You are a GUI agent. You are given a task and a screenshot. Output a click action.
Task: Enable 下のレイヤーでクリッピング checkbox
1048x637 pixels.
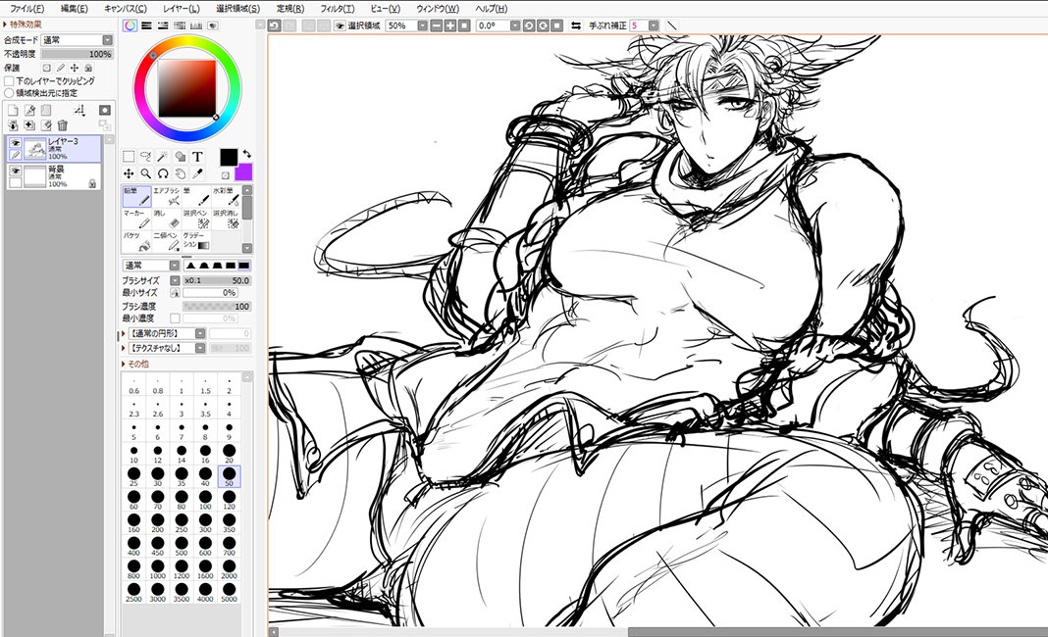[x=9, y=80]
